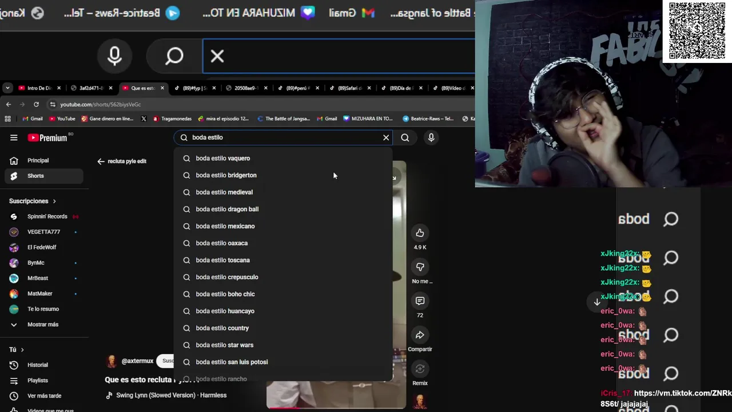This screenshot has height=412, width=732.
Task: Open the YouTube bookmark
Action: click(62, 118)
